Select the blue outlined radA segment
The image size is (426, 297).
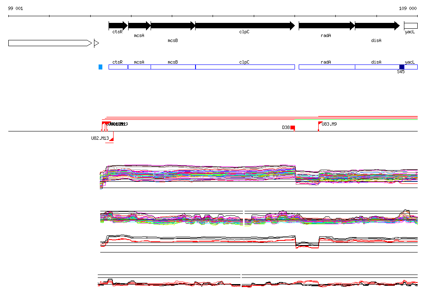326,67
